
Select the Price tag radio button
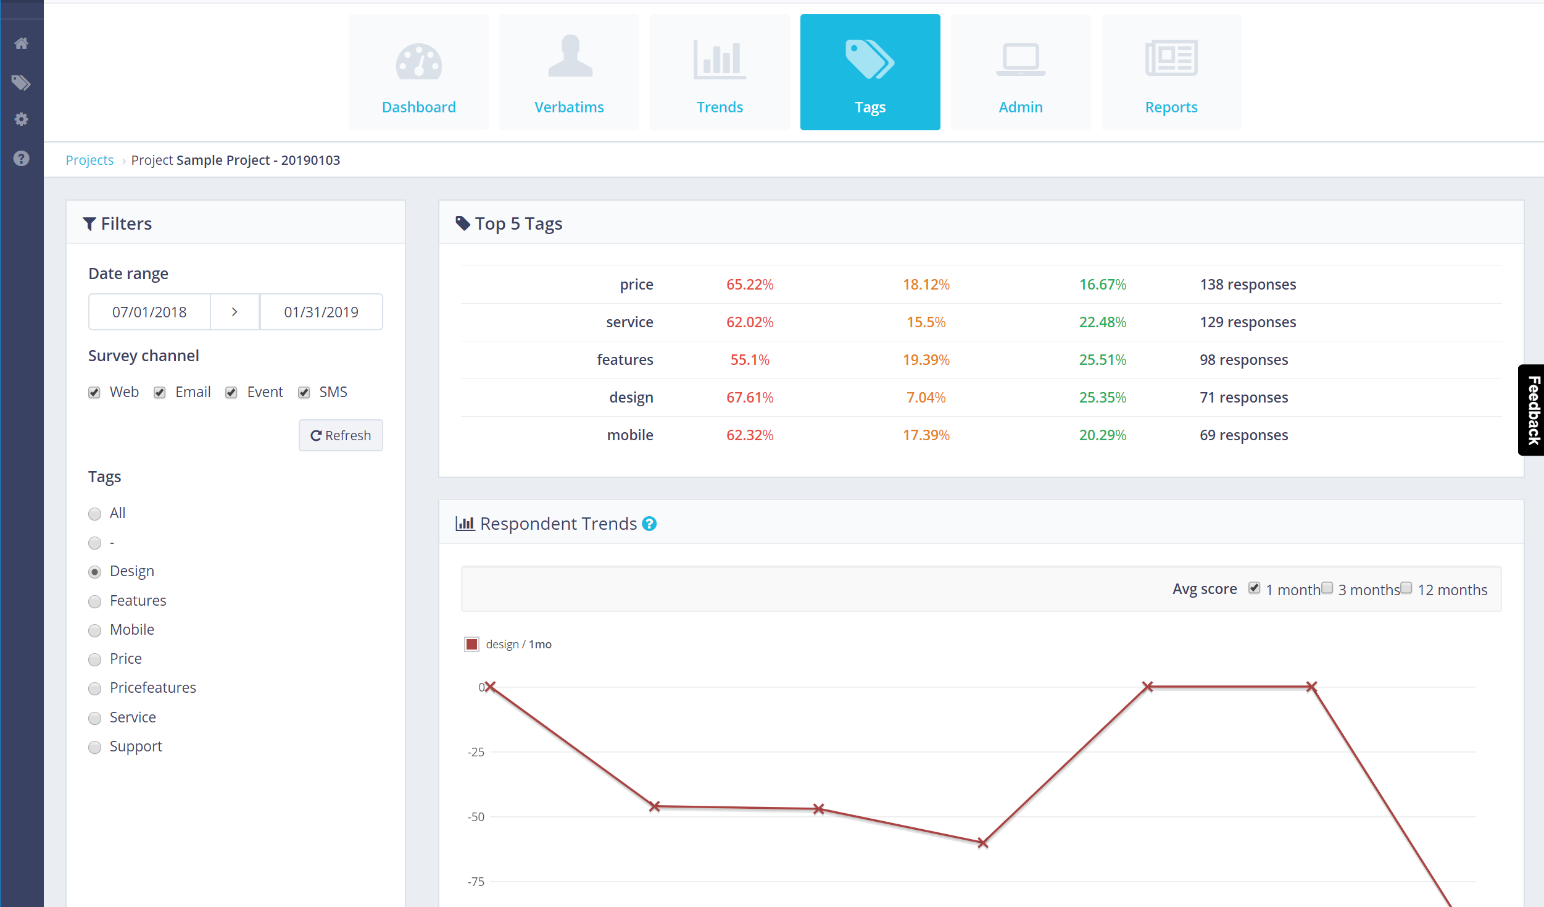click(94, 659)
